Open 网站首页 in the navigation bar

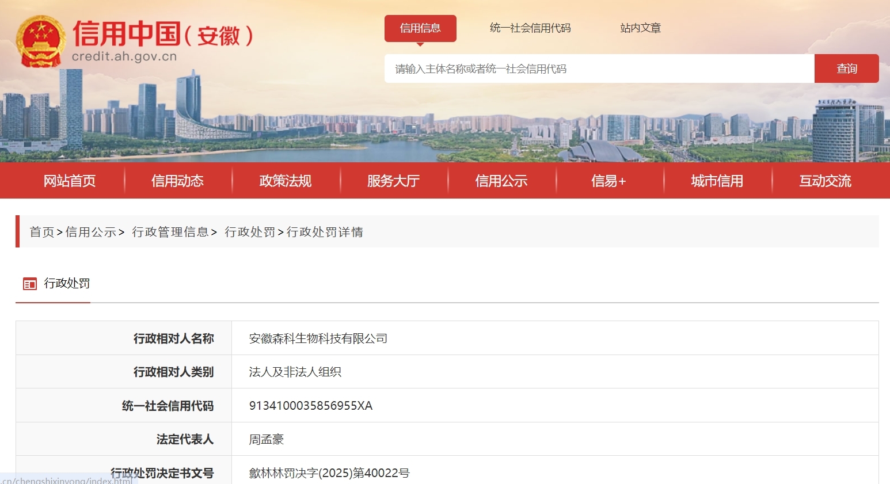(70, 181)
